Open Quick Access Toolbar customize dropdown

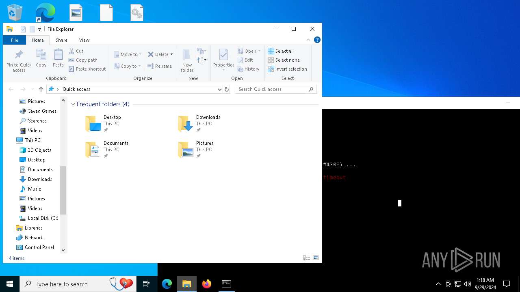(39, 29)
